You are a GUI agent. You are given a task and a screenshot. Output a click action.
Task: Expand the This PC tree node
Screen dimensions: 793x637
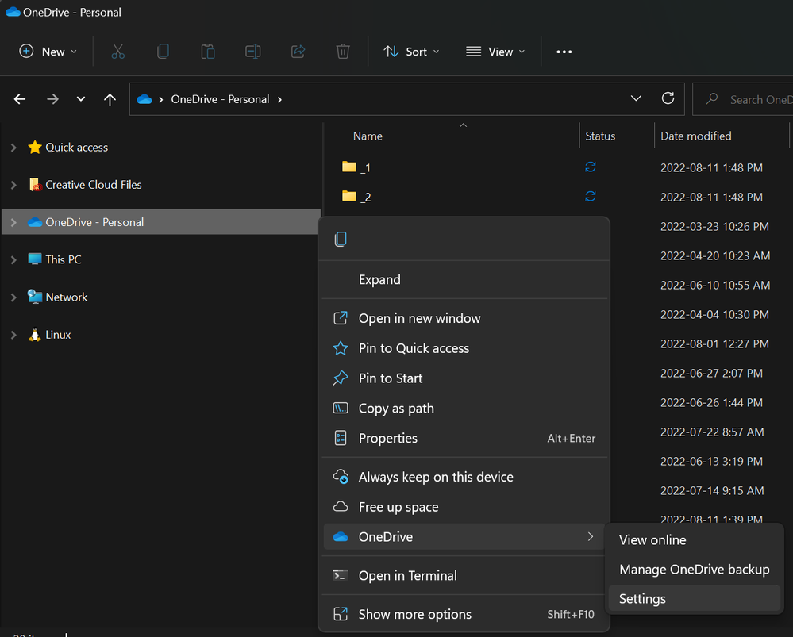click(13, 260)
